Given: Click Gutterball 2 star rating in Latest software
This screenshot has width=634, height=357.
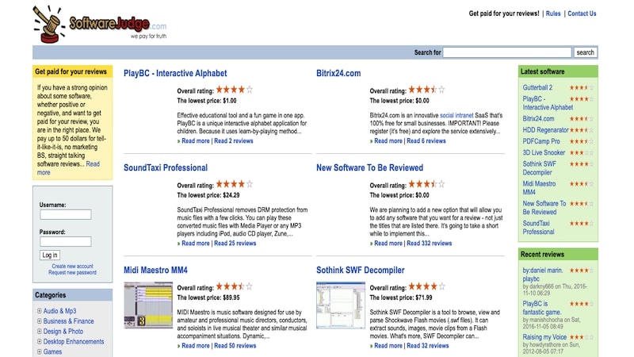Looking at the screenshot, I should click(582, 87).
